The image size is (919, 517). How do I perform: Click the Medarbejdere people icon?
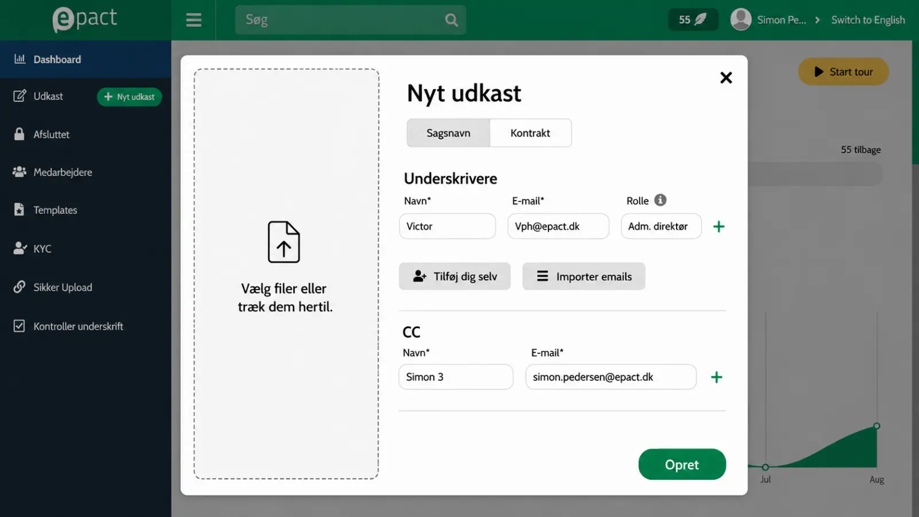(20, 172)
